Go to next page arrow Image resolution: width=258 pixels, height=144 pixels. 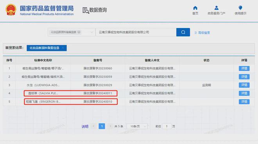pos(110,126)
